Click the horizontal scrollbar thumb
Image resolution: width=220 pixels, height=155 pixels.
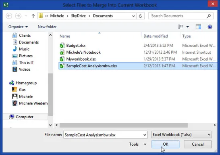tap(124, 125)
